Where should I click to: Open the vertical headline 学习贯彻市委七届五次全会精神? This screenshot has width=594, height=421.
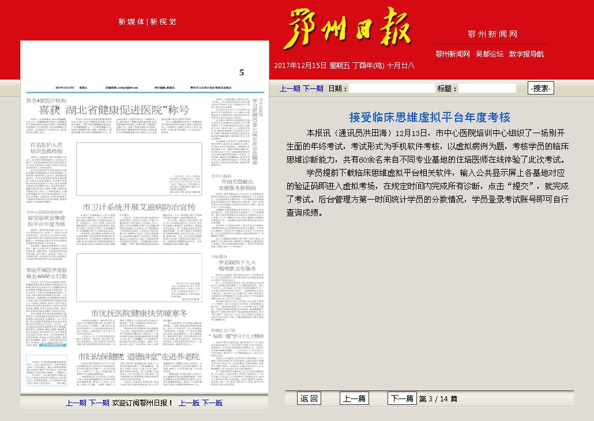[x=255, y=131]
